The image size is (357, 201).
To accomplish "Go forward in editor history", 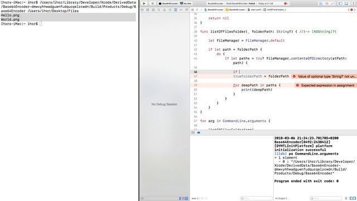I will (201, 10).
